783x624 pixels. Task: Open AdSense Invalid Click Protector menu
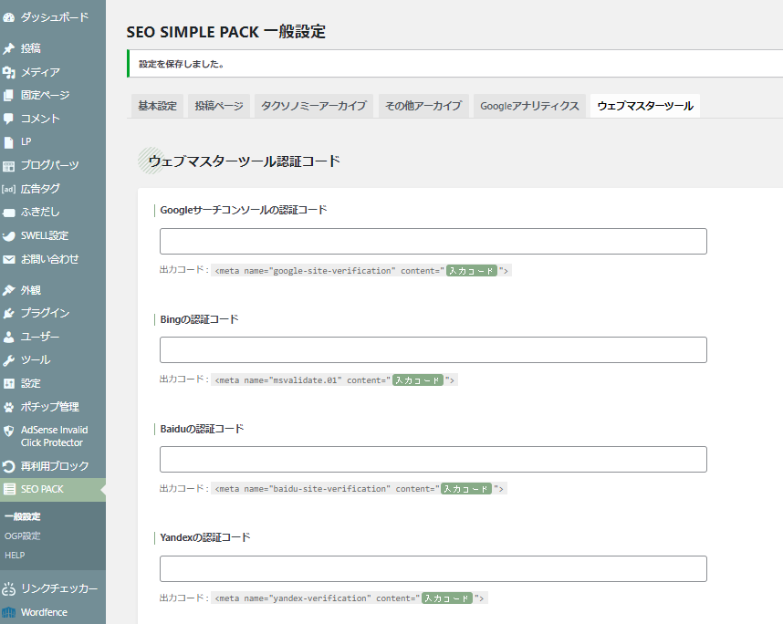click(x=54, y=436)
